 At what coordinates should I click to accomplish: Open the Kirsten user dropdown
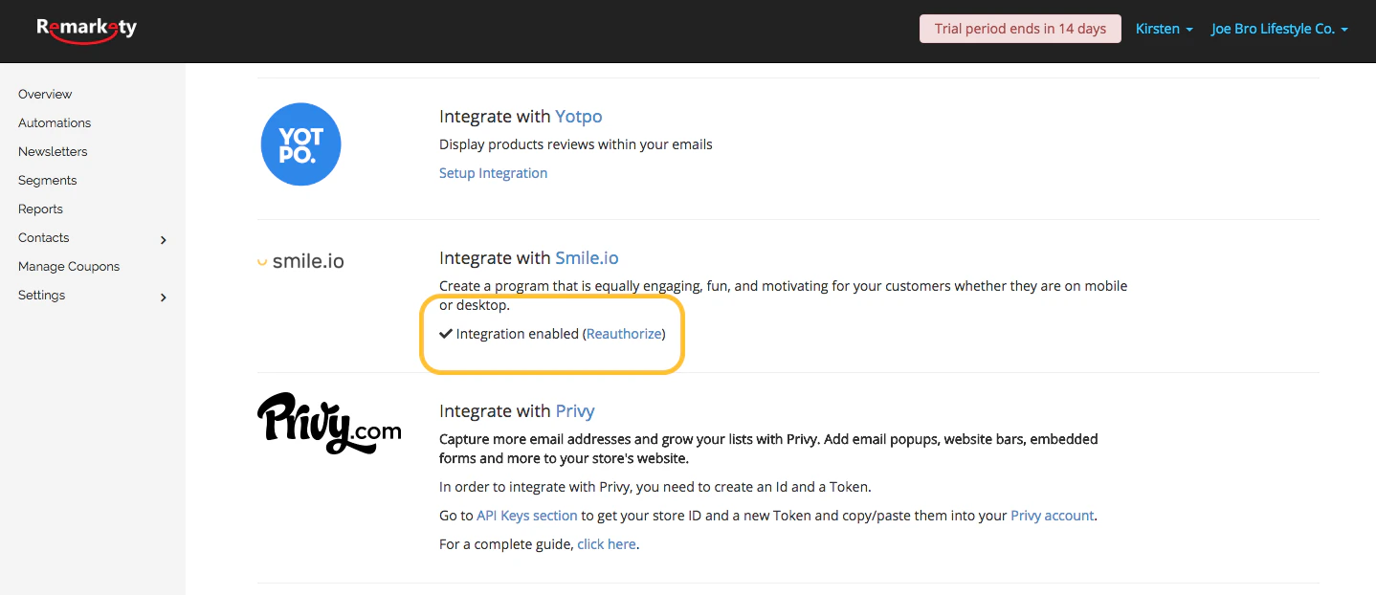coord(1164,29)
